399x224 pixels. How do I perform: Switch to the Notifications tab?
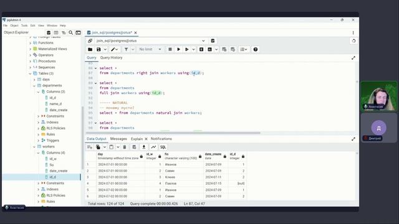click(x=161, y=139)
